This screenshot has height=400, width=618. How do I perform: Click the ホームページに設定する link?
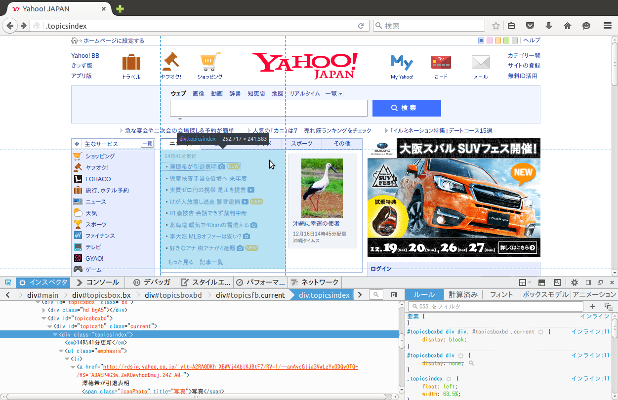(114, 41)
